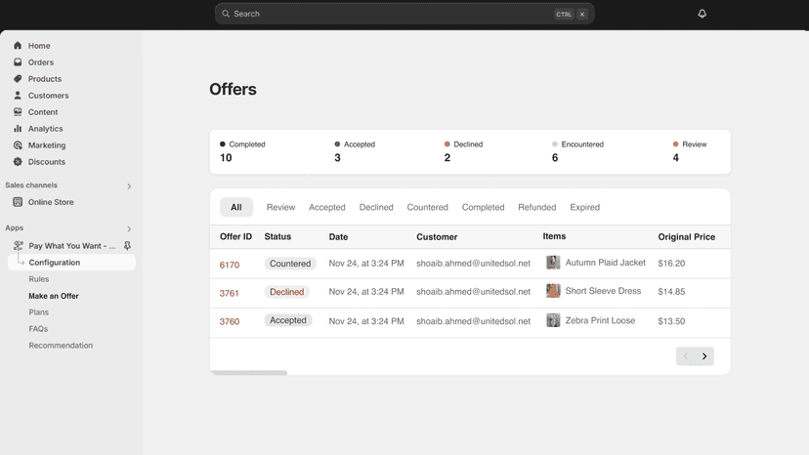The image size is (809, 455).
Task: Open Zebra Print Loose thumbnail
Action: [x=553, y=320]
